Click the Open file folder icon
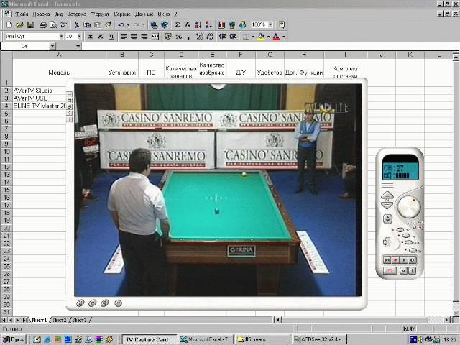Screen dimensions: 460x345 coord(19,25)
